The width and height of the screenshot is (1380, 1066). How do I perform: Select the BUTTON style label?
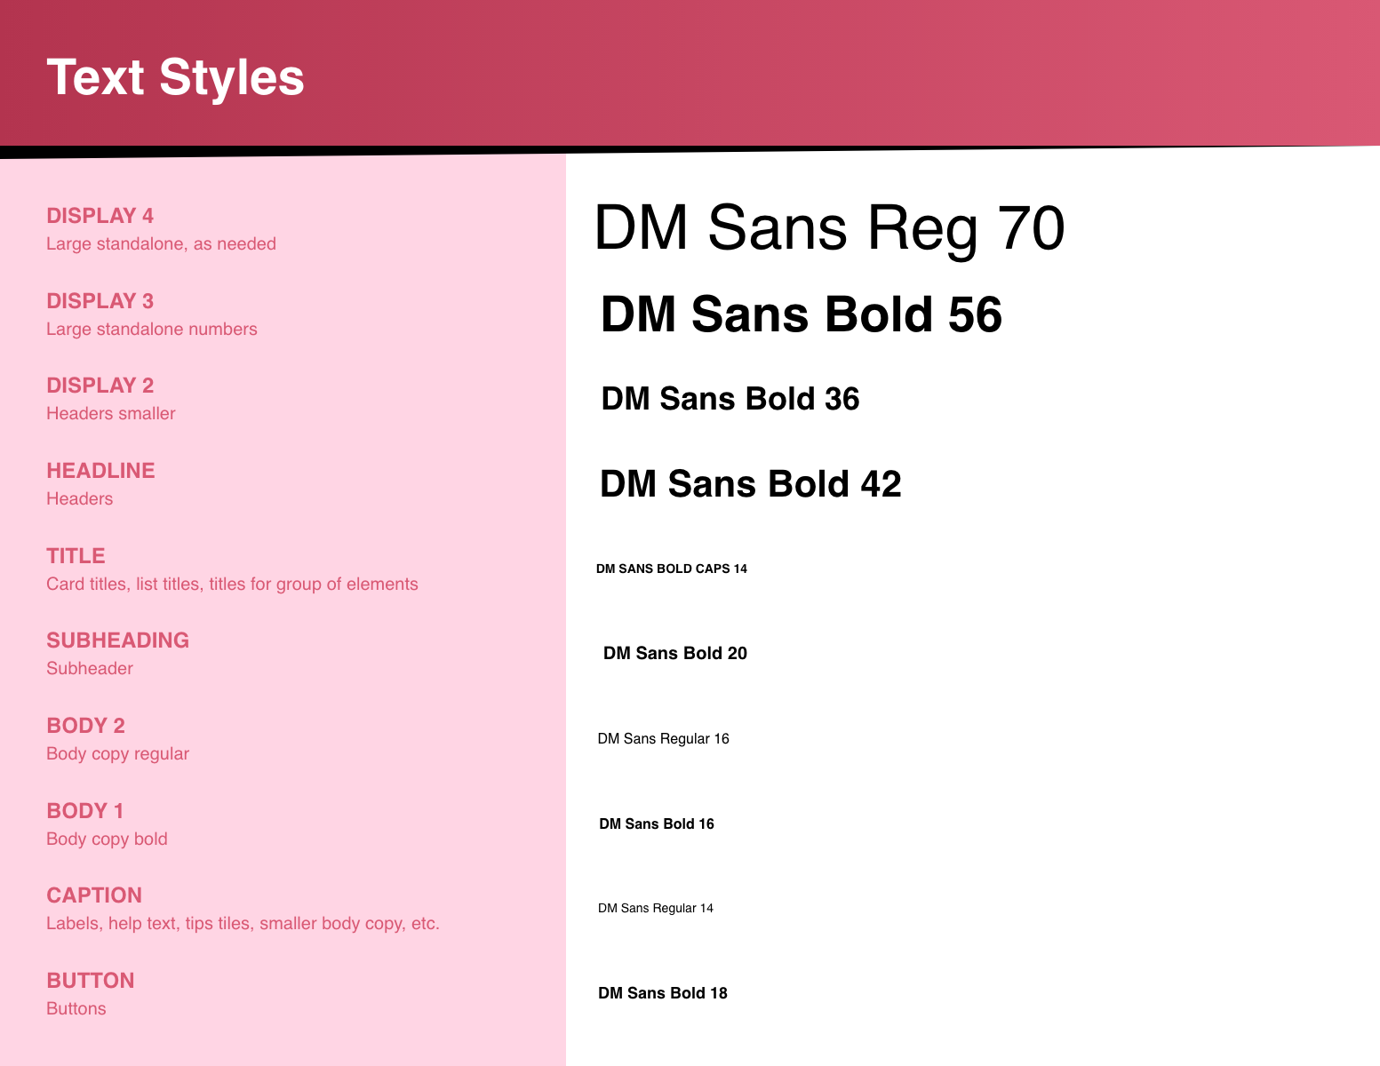[x=91, y=981]
